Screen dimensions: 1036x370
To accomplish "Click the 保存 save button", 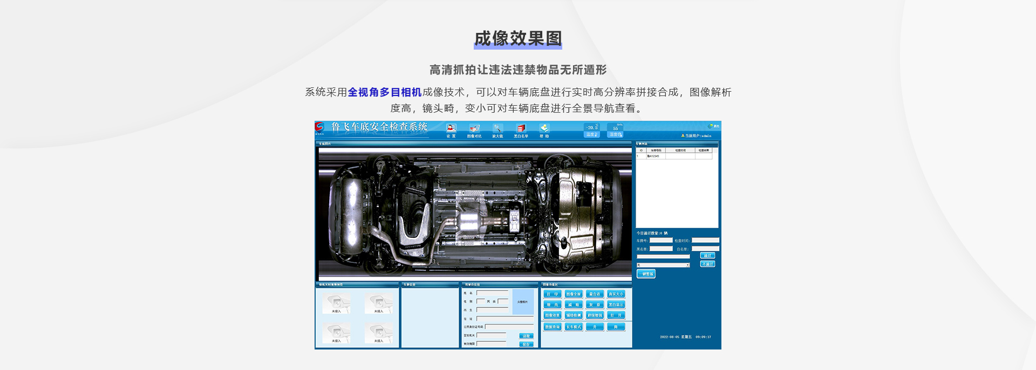I will [526, 344].
